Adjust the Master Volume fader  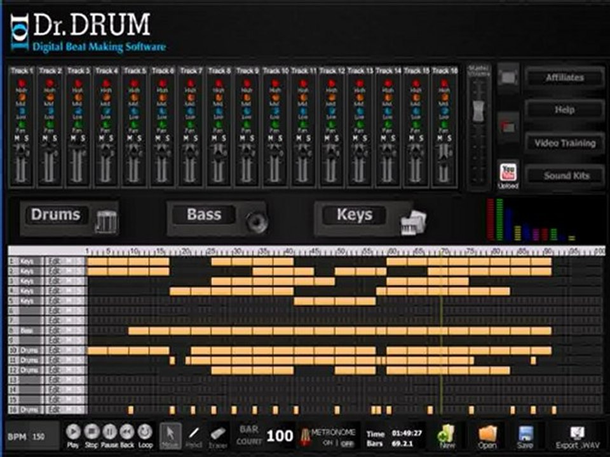click(478, 110)
